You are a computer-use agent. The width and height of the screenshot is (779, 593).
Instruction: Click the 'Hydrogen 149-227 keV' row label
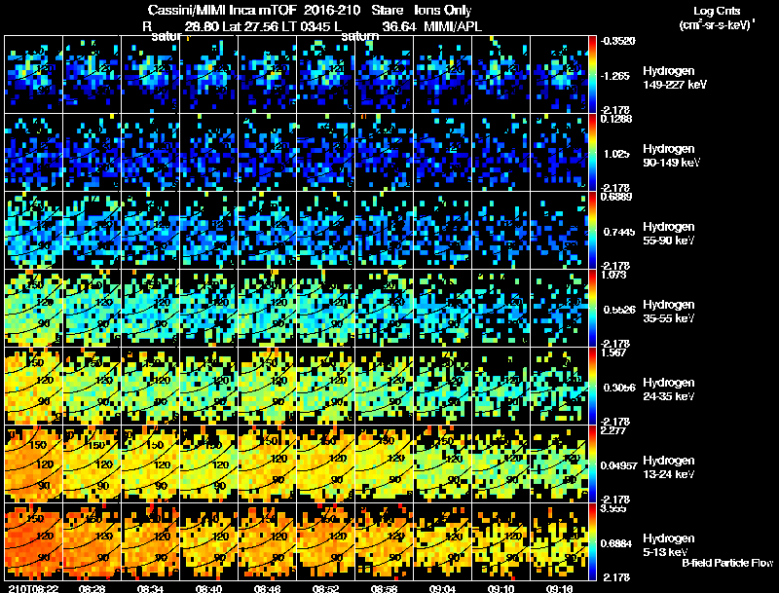[x=675, y=78]
